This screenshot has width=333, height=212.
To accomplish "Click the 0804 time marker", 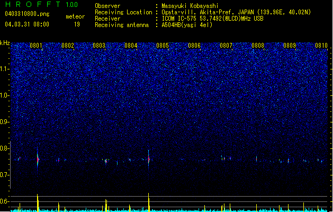I will tap(131, 46).
